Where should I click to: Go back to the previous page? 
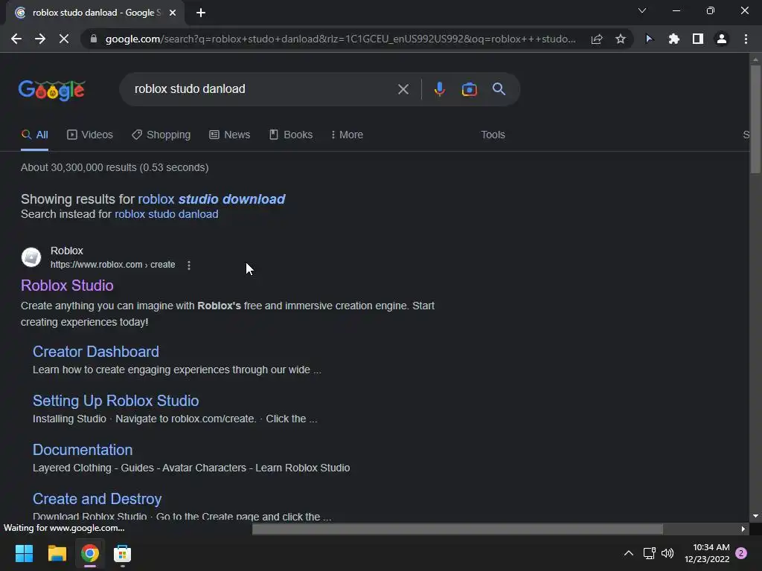point(16,39)
